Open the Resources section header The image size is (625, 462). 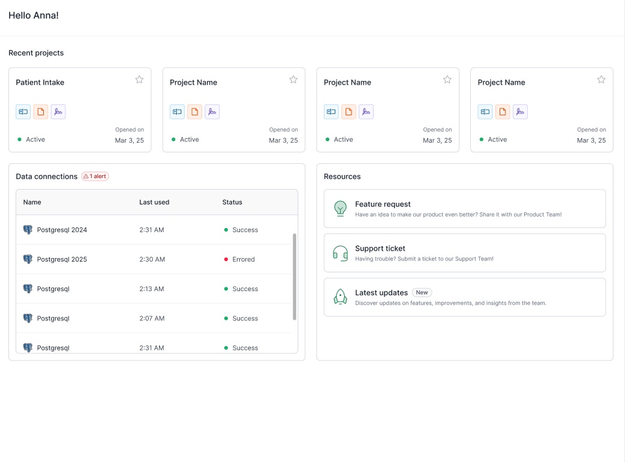[342, 176]
